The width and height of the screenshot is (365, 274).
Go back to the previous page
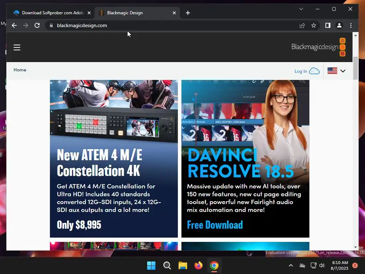(x=14, y=25)
